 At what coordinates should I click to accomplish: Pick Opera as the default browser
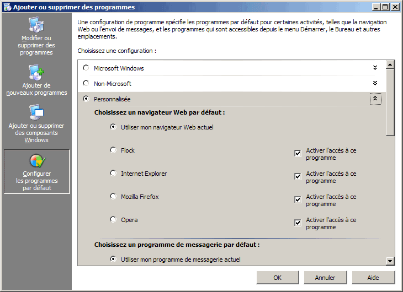coord(113,220)
